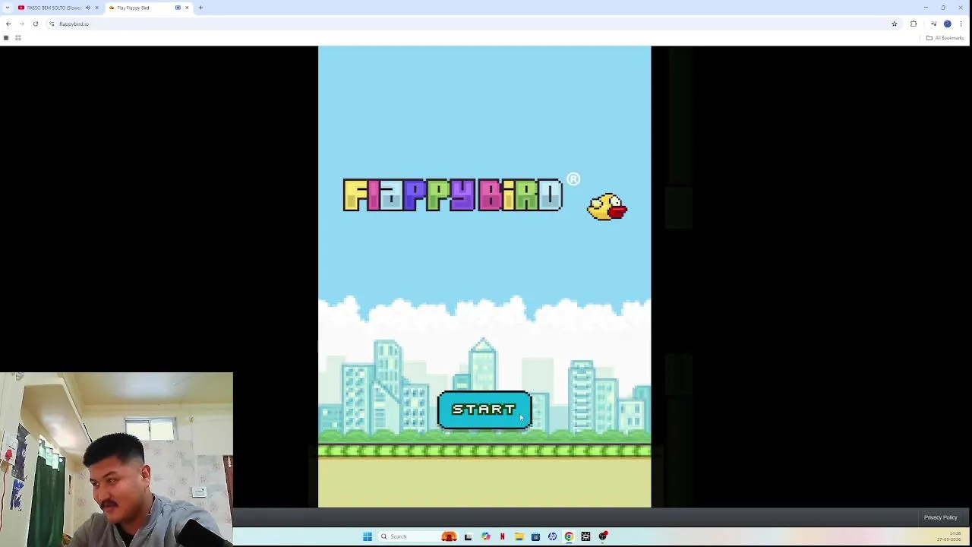This screenshot has width=972, height=547.
Task: Open the tab search dropdown arrow
Action: 7,8
